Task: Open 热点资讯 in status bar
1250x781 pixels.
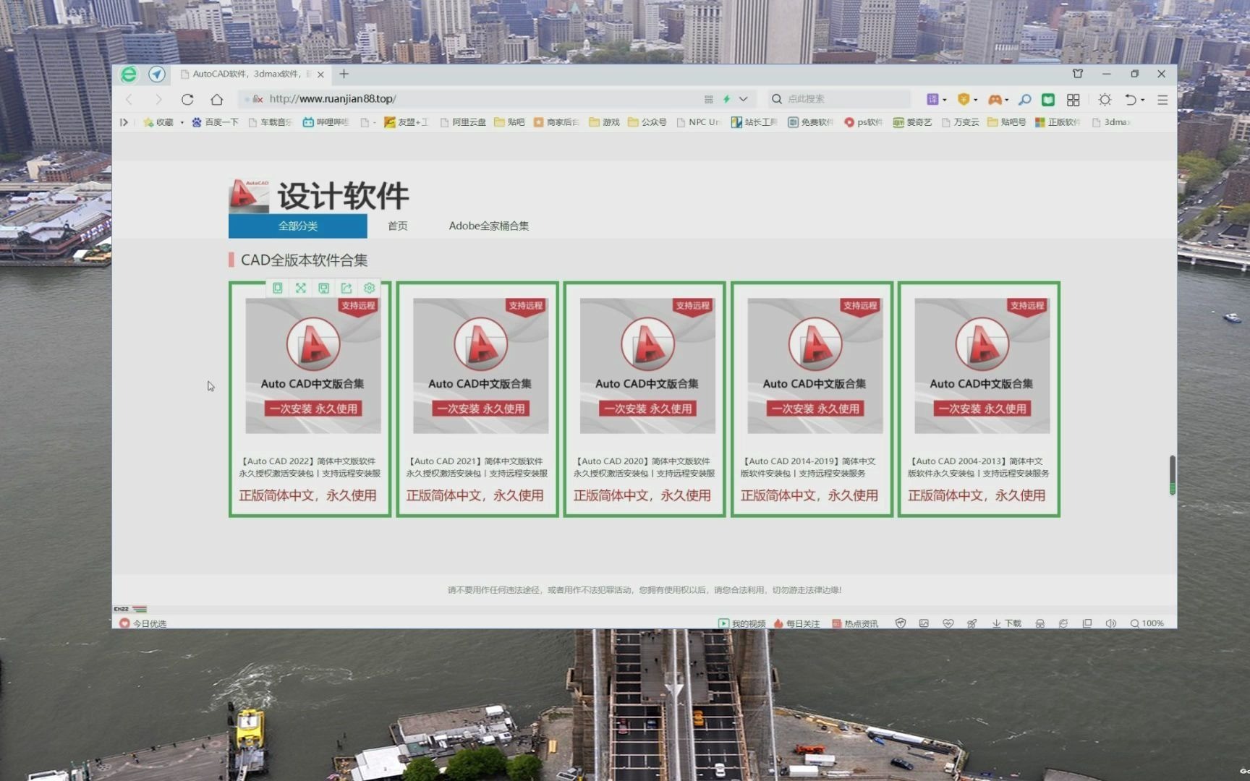Action: (855, 623)
